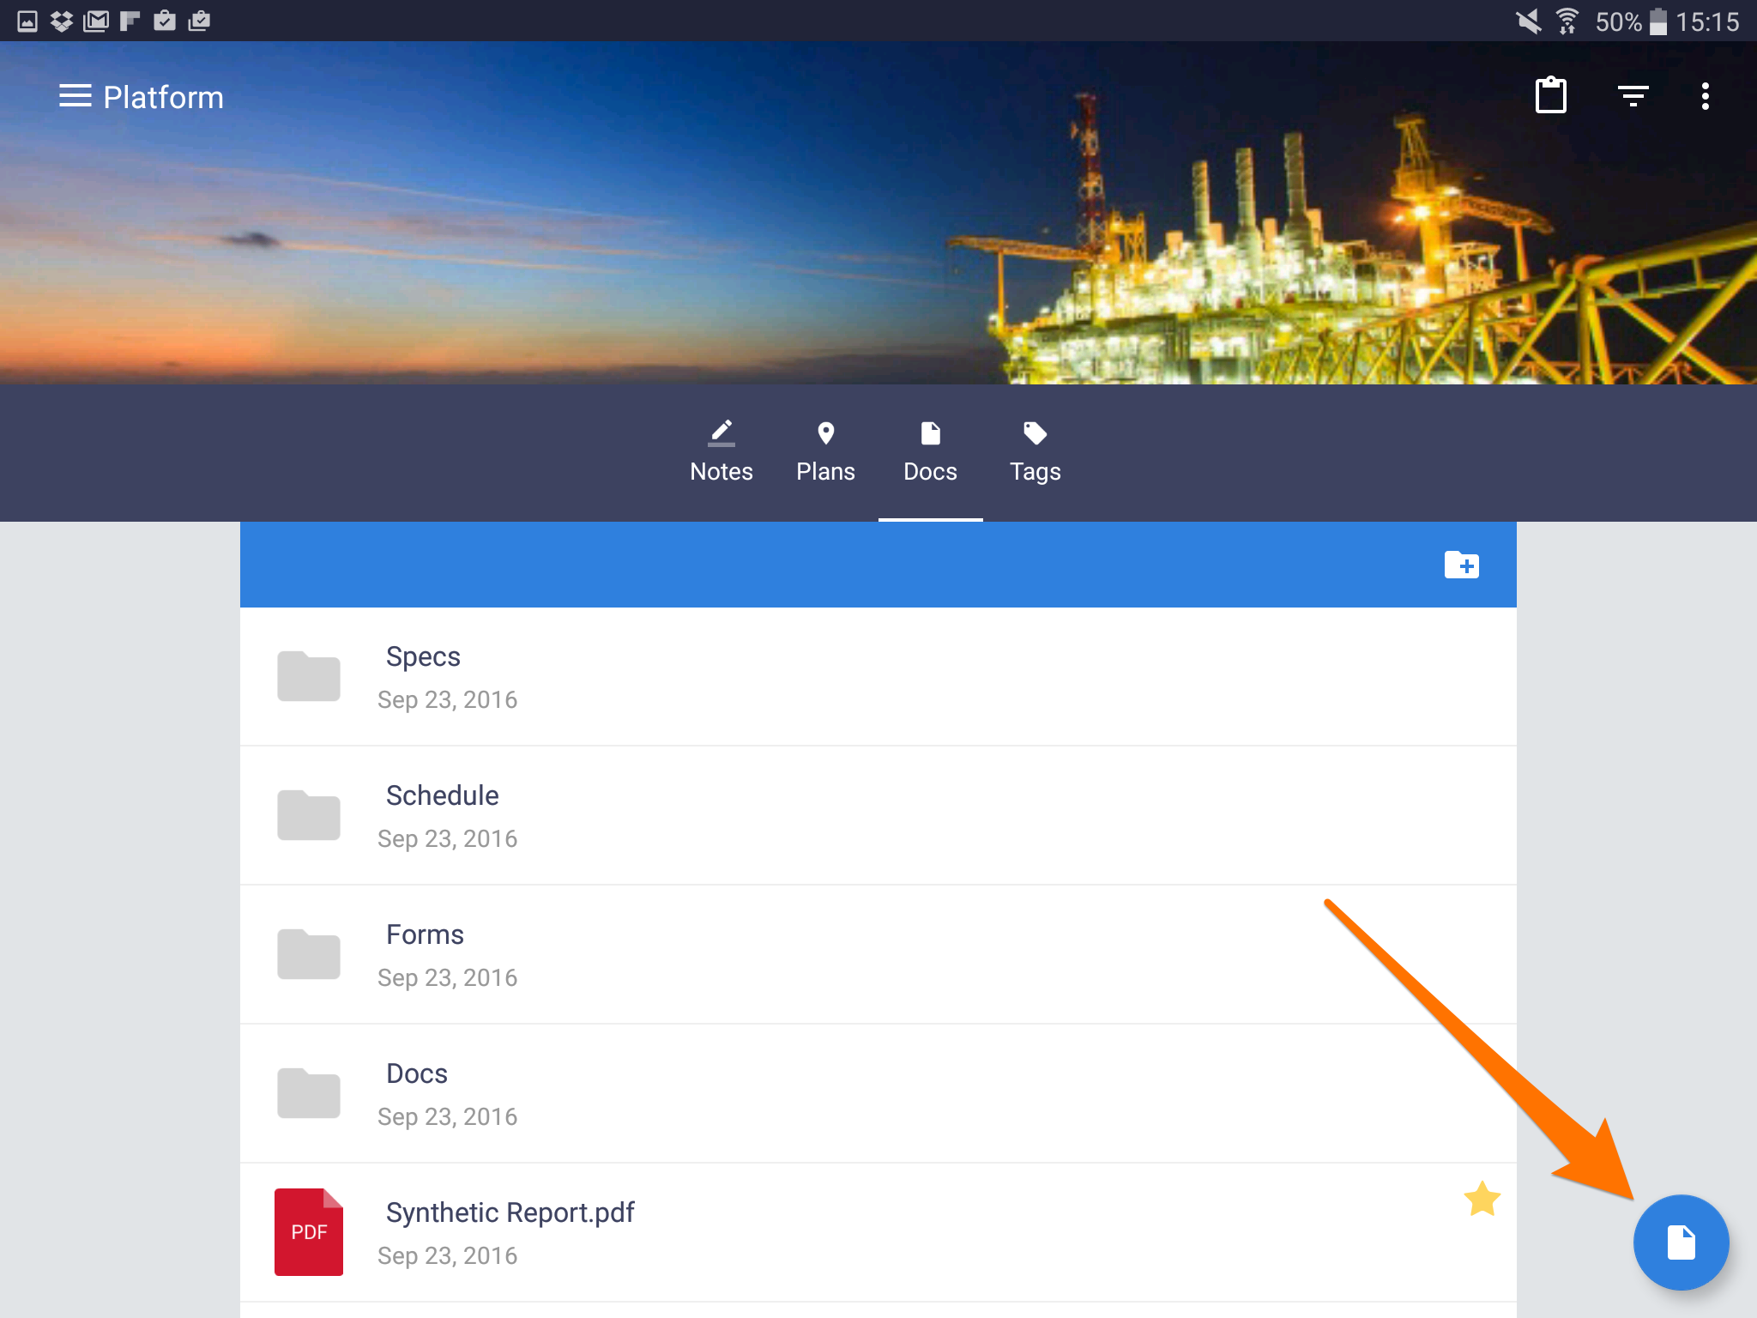Viewport: 1757px width, 1318px height.
Task: Open the Schedule folder icon
Action: click(x=309, y=815)
